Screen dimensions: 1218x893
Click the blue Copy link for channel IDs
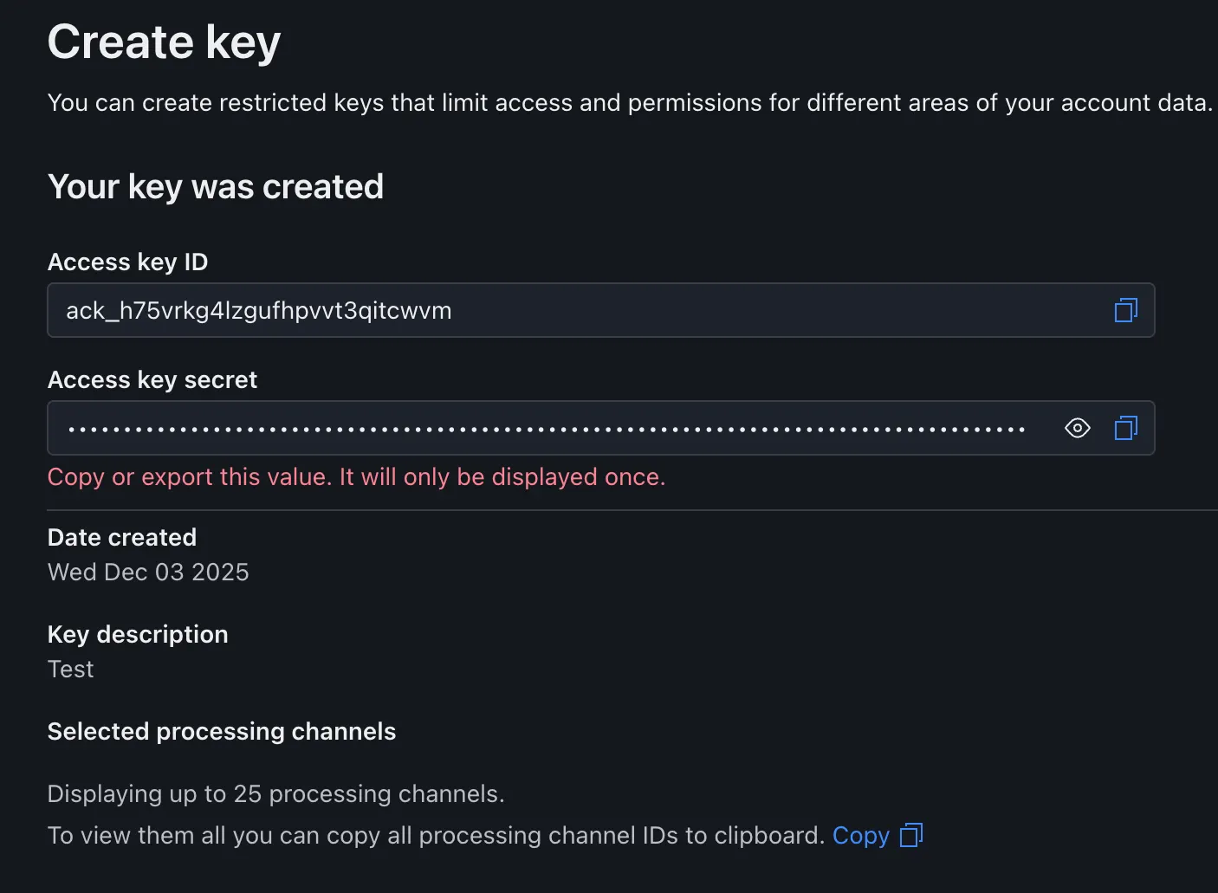860,835
